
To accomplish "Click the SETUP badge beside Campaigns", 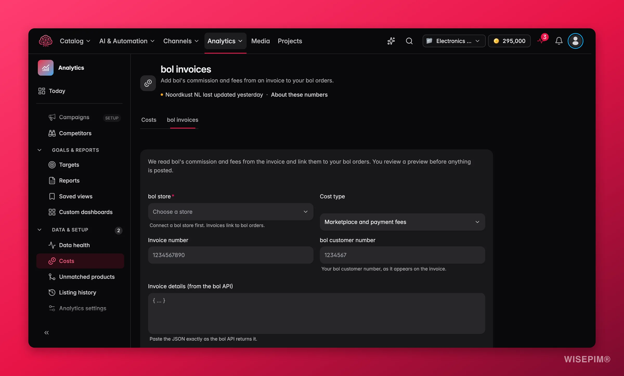I will point(112,118).
